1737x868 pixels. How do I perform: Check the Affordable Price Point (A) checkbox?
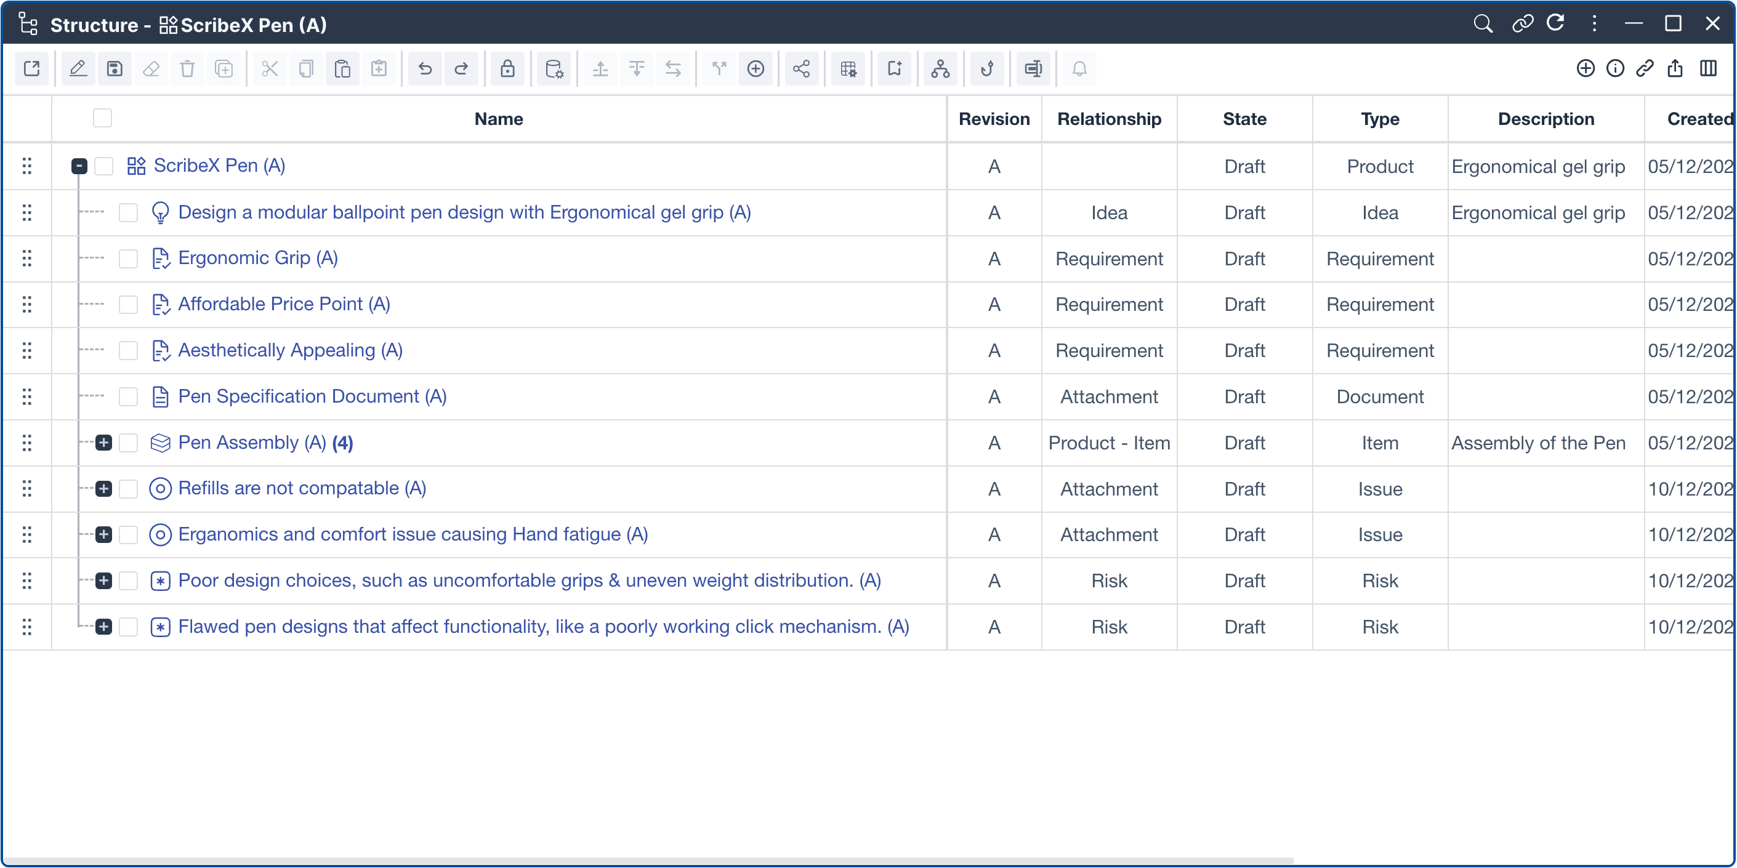[x=128, y=305]
